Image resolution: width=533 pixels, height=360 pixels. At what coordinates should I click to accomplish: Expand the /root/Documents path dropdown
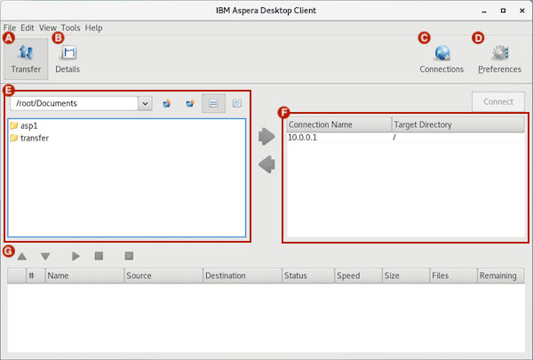(145, 103)
